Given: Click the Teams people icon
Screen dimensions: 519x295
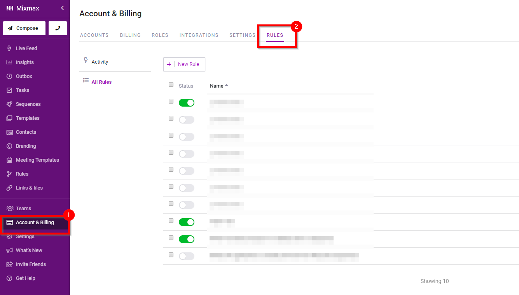Looking at the screenshot, I should [10, 209].
